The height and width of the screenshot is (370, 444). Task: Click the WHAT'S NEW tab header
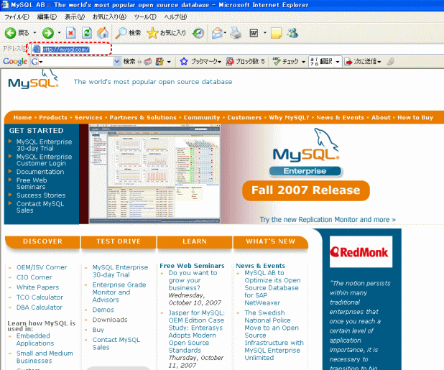coord(271,241)
